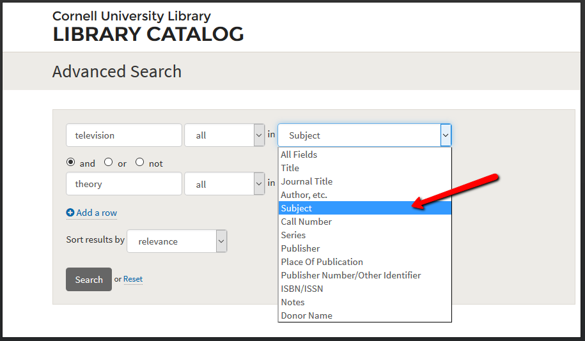The image size is (585, 341).
Task: Select 'Donor Name' option
Action: (x=365, y=315)
